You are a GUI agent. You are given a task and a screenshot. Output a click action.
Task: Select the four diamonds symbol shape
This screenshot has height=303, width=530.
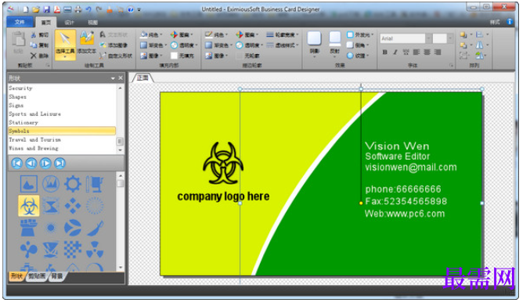73,206
